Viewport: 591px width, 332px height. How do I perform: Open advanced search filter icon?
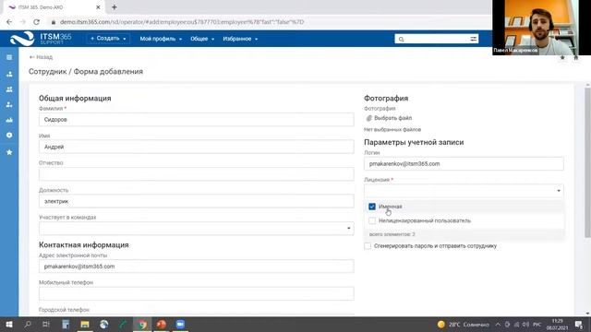pyautogui.click(x=474, y=39)
